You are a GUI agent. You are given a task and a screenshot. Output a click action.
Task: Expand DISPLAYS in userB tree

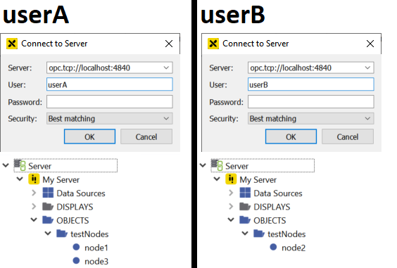(231, 207)
